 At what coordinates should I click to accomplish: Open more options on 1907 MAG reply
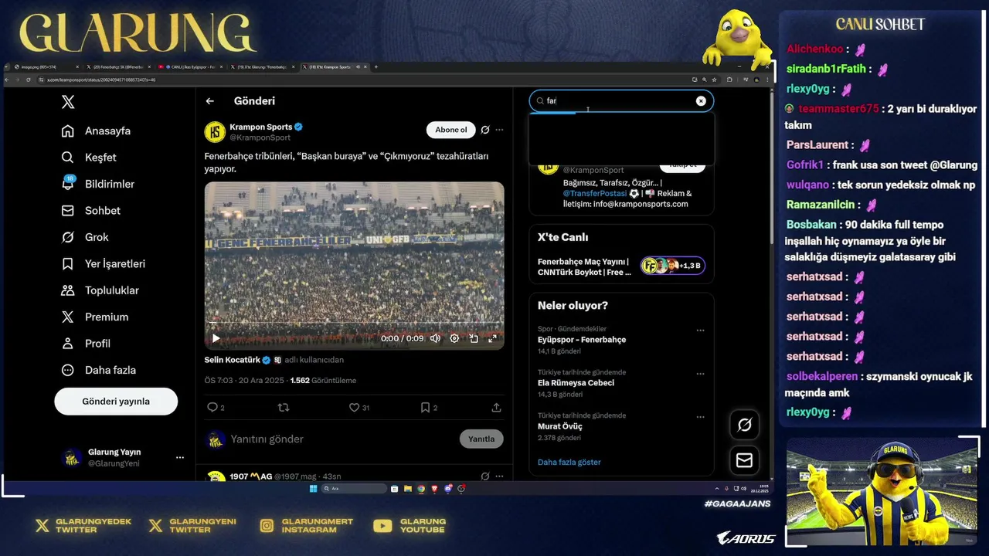[499, 476]
